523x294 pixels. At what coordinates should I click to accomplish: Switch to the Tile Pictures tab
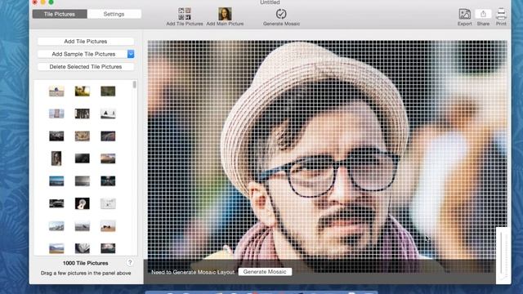(60, 14)
